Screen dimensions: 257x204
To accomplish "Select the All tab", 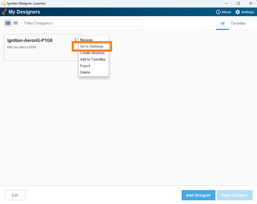I will click(x=222, y=24).
